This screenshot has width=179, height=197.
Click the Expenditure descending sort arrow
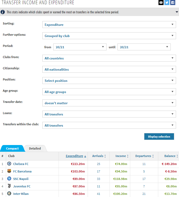point(85,156)
